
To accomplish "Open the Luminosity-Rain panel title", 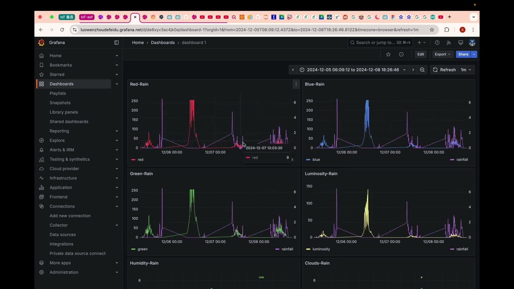I will click(321, 174).
